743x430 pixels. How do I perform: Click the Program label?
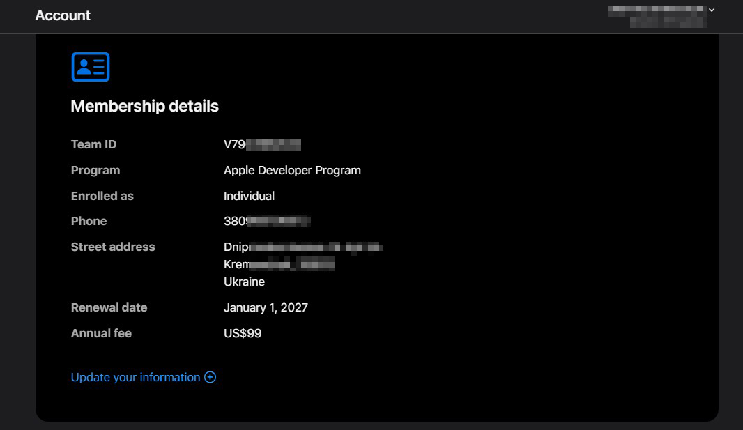pos(95,170)
